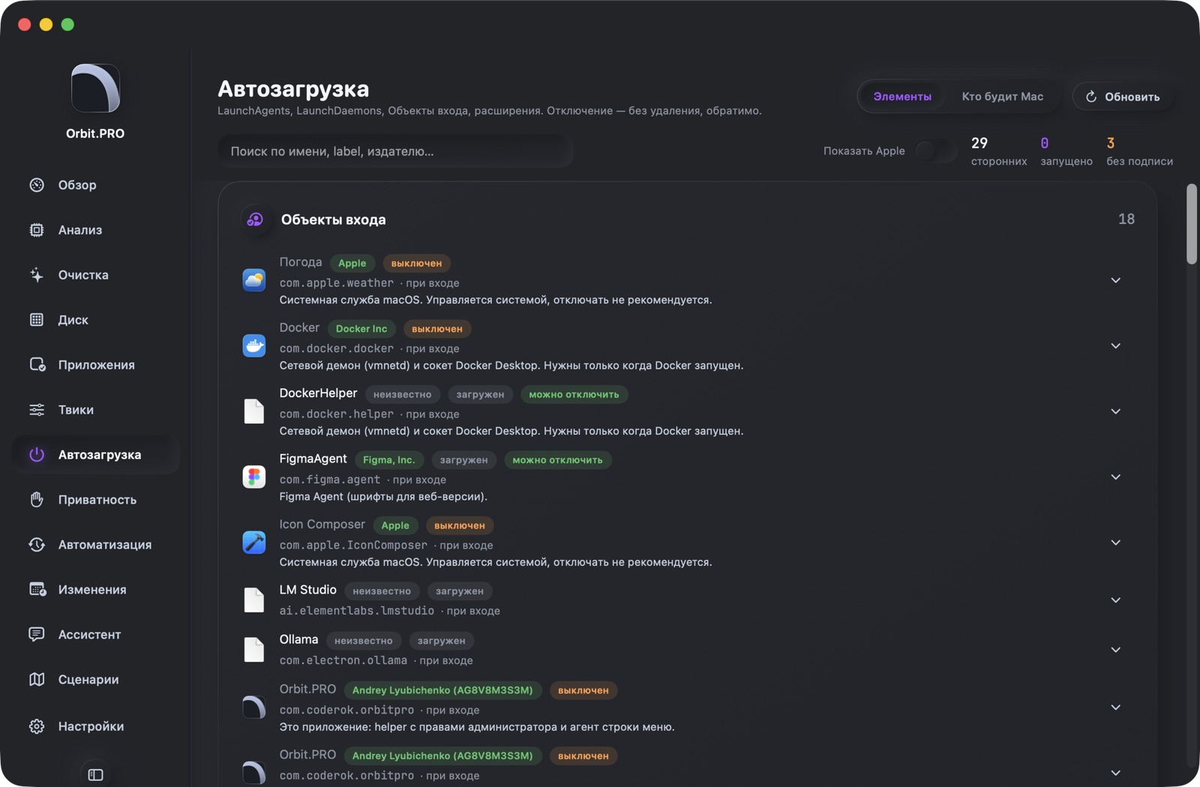Click the Icon Composer hammer icon
Screen dimensions: 1200x787
click(254, 543)
